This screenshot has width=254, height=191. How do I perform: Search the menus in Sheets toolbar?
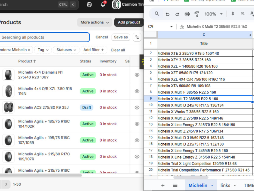157,14
